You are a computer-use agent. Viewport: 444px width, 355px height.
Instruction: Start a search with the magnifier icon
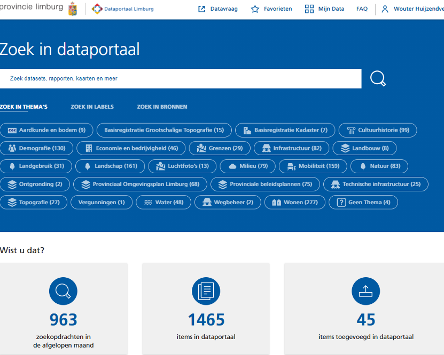click(378, 78)
